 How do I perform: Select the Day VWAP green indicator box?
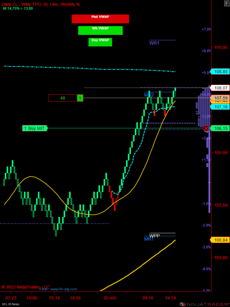point(100,42)
